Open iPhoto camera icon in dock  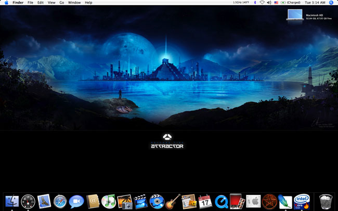[125, 202]
